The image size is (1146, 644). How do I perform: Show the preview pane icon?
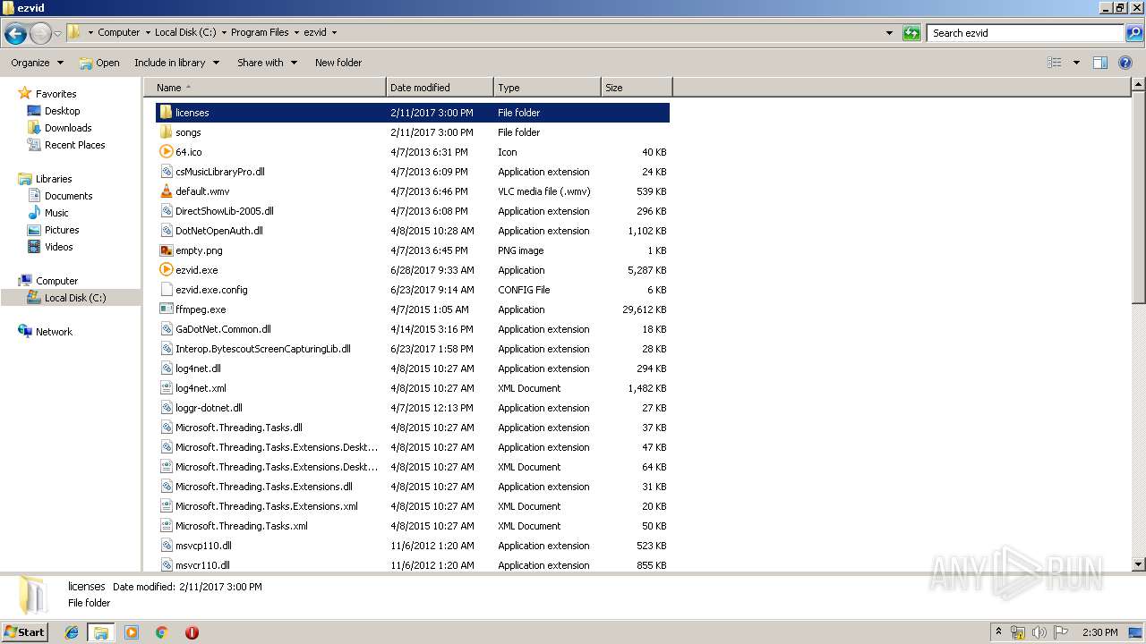[x=1100, y=63]
